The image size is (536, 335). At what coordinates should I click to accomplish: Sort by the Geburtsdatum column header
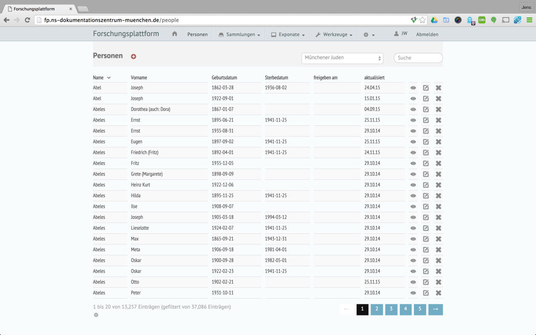point(224,77)
